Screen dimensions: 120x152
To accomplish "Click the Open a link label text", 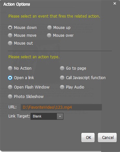I will click(24, 78).
